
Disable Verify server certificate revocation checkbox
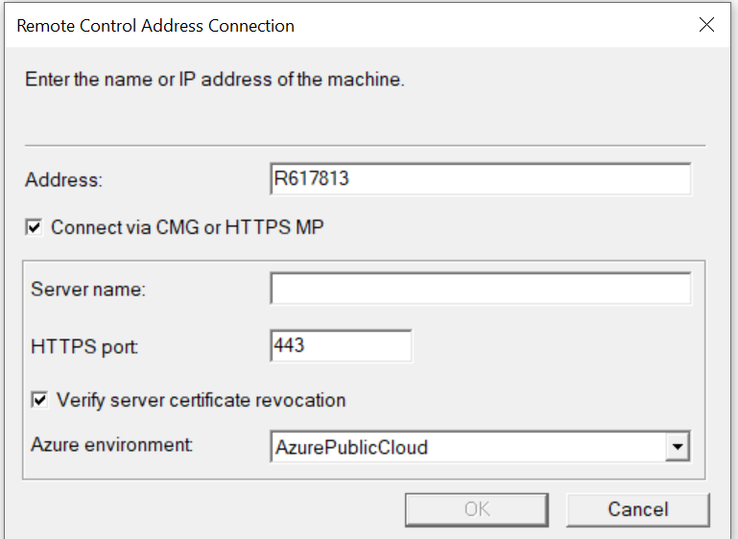(39, 400)
